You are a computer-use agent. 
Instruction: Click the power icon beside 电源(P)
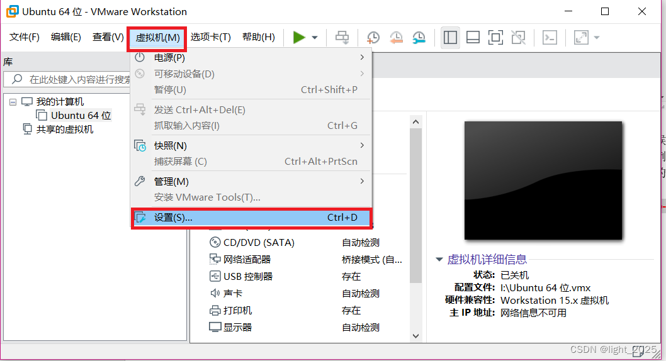[x=140, y=57]
